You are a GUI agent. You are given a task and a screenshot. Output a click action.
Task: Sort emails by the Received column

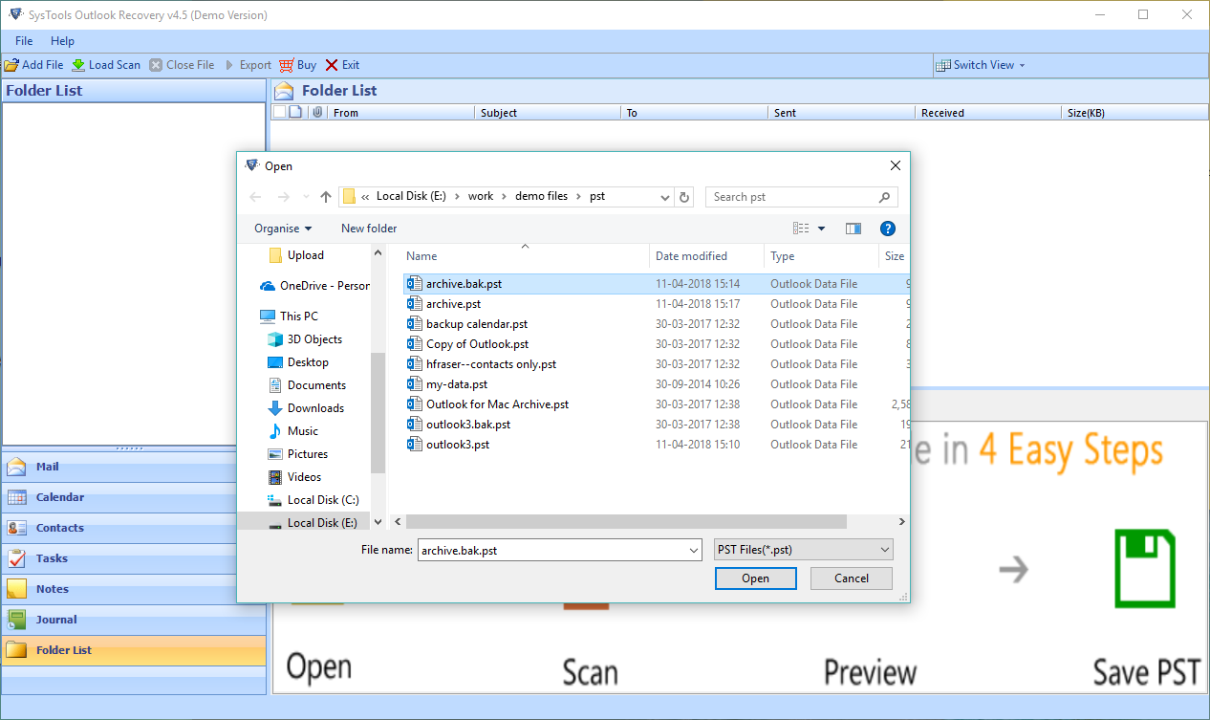pyautogui.click(x=987, y=113)
